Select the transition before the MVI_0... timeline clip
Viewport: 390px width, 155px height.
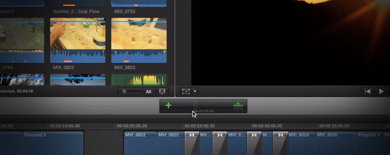(220, 143)
